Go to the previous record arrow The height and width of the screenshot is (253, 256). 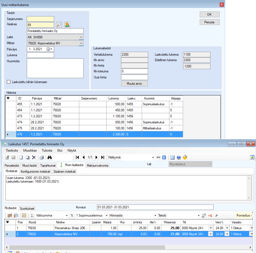click(x=84, y=157)
